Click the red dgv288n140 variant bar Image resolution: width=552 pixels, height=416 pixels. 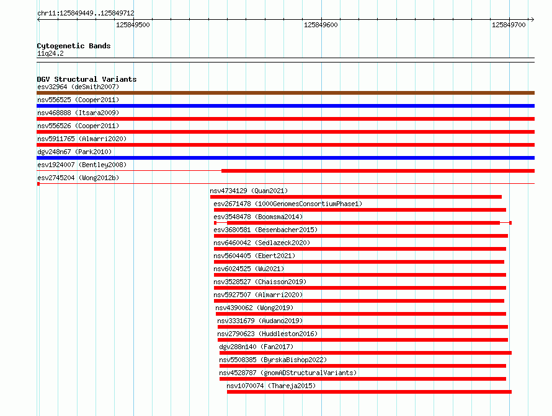(365, 353)
